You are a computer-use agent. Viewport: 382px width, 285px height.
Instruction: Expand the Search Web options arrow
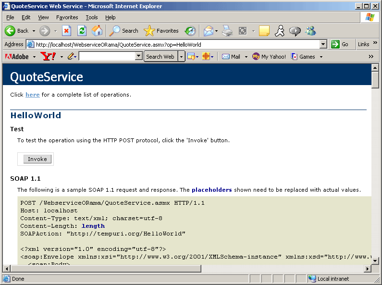coord(181,57)
